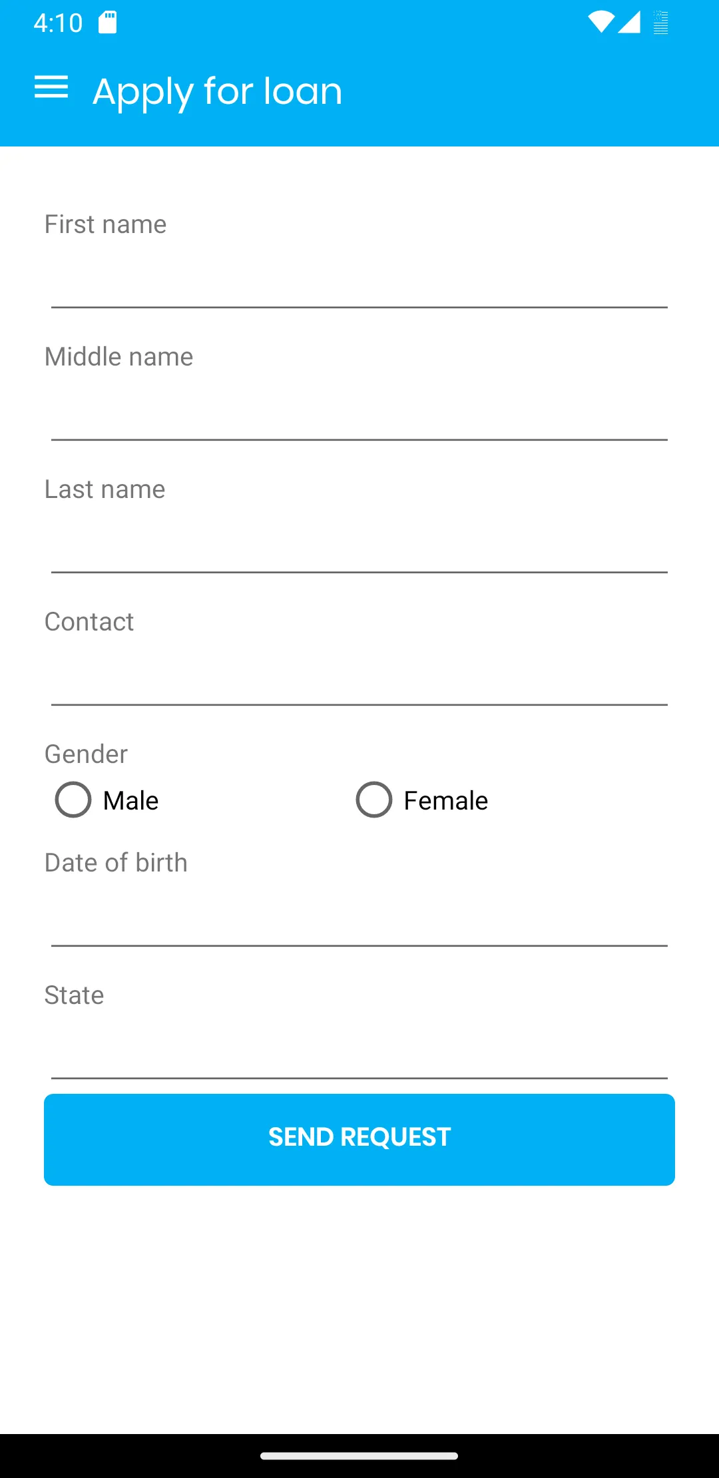This screenshot has width=719, height=1478.
Task: Tap the Wi-Fi signal icon
Action: point(600,22)
